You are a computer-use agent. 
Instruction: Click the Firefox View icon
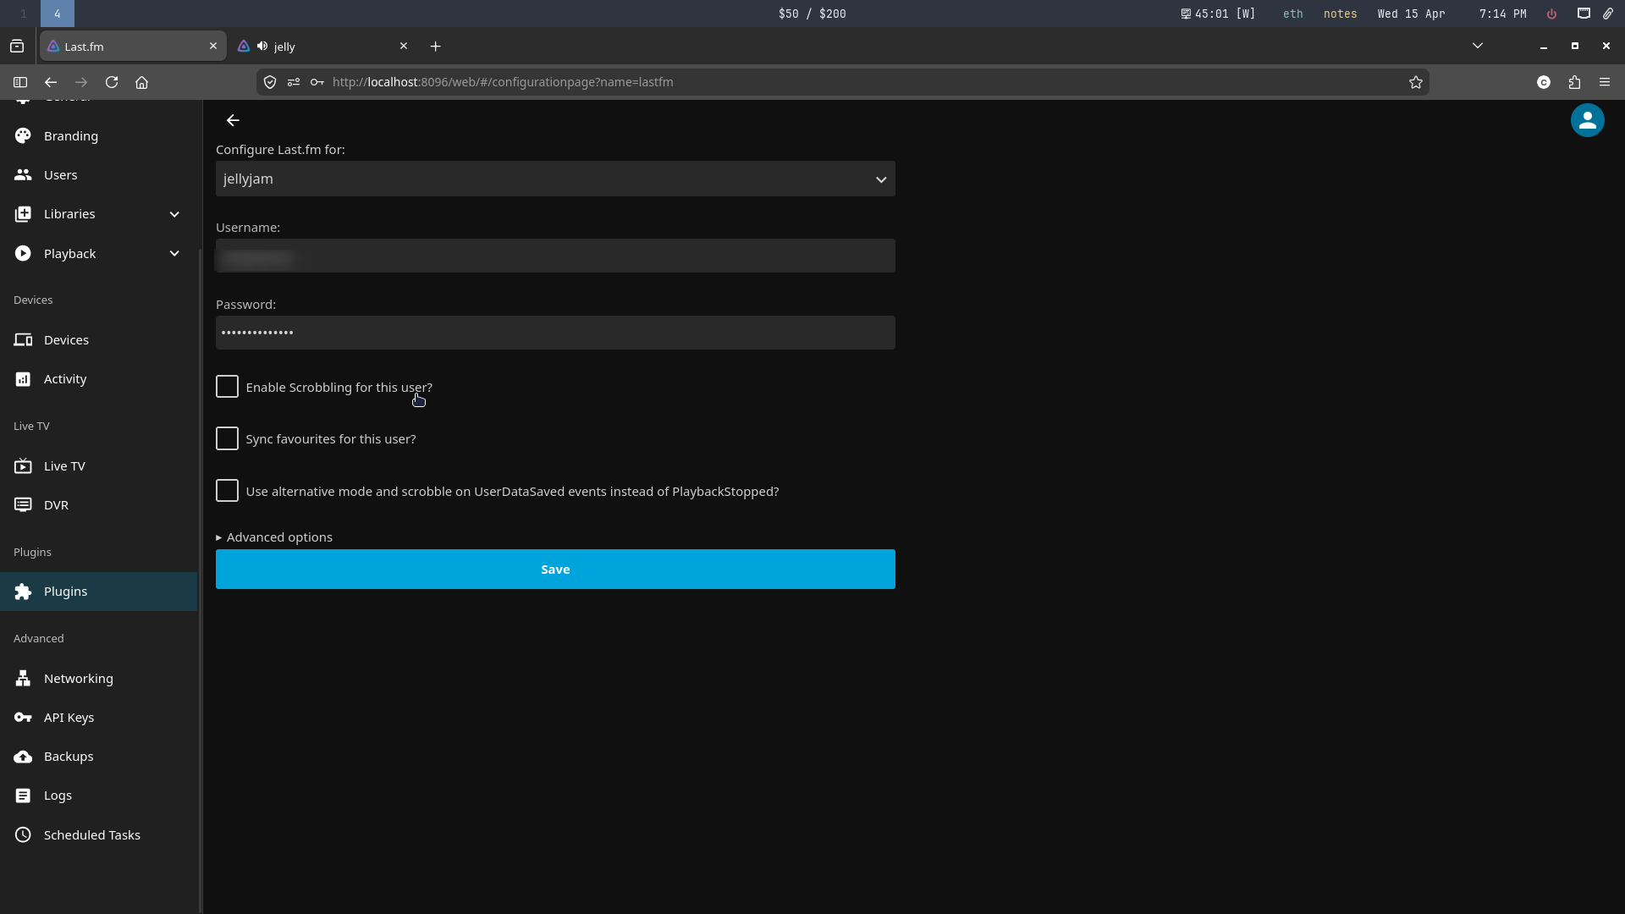pos(17,46)
